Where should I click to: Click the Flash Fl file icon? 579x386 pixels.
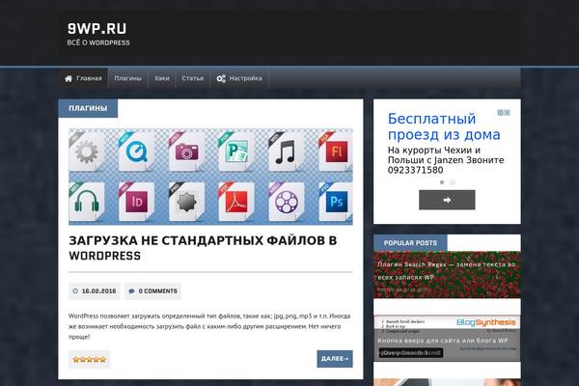[x=336, y=152]
